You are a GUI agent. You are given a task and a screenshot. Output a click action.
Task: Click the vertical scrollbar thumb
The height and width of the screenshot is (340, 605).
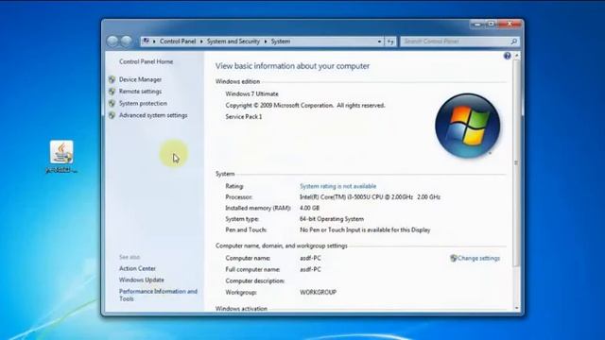tap(516, 163)
